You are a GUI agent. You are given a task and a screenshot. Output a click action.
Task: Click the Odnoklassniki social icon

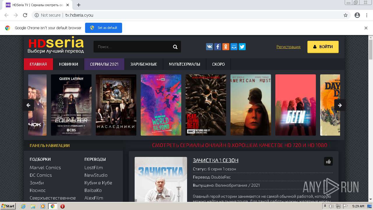(226, 47)
